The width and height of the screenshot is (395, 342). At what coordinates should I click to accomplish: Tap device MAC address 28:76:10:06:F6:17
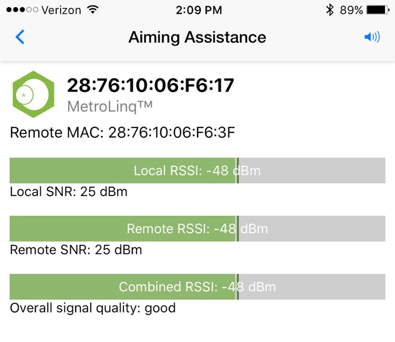pos(151,86)
